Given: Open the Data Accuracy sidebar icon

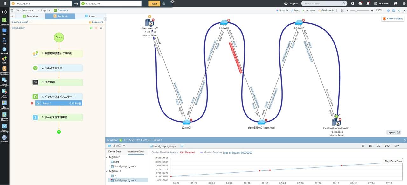Looking at the screenshot, I should 4,127.
